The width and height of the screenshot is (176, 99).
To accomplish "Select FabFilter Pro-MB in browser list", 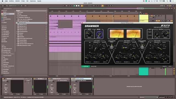I will click(23, 28).
